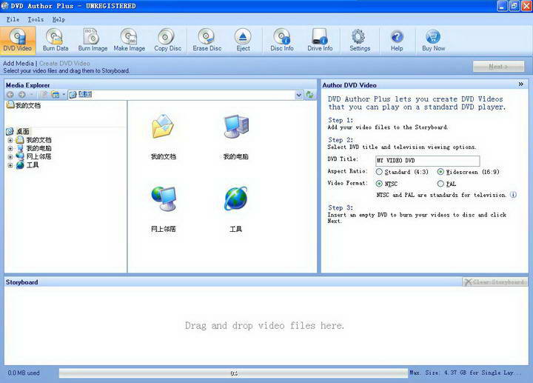Click the Max. Size status text
The image size is (533, 383).
point(465,373)
